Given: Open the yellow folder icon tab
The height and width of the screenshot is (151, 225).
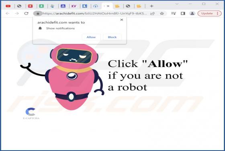Looking at the screenshot, I should coord(117,6).
